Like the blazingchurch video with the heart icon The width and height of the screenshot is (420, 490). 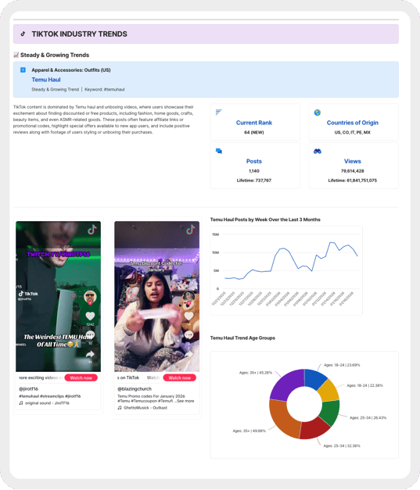click(188, 316)
